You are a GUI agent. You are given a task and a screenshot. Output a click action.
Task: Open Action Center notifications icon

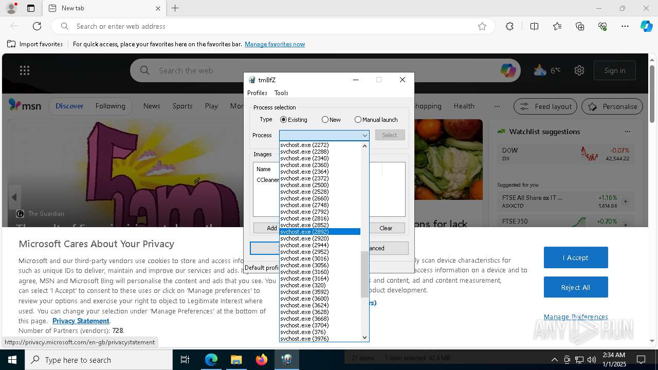[x=641, y=360]
